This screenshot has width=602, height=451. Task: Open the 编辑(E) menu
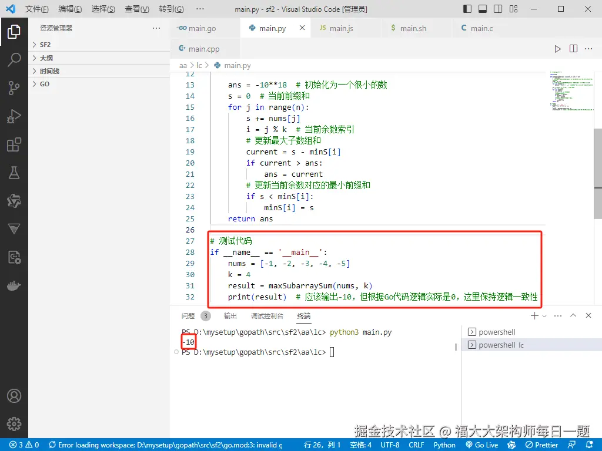tap(70, 9)
